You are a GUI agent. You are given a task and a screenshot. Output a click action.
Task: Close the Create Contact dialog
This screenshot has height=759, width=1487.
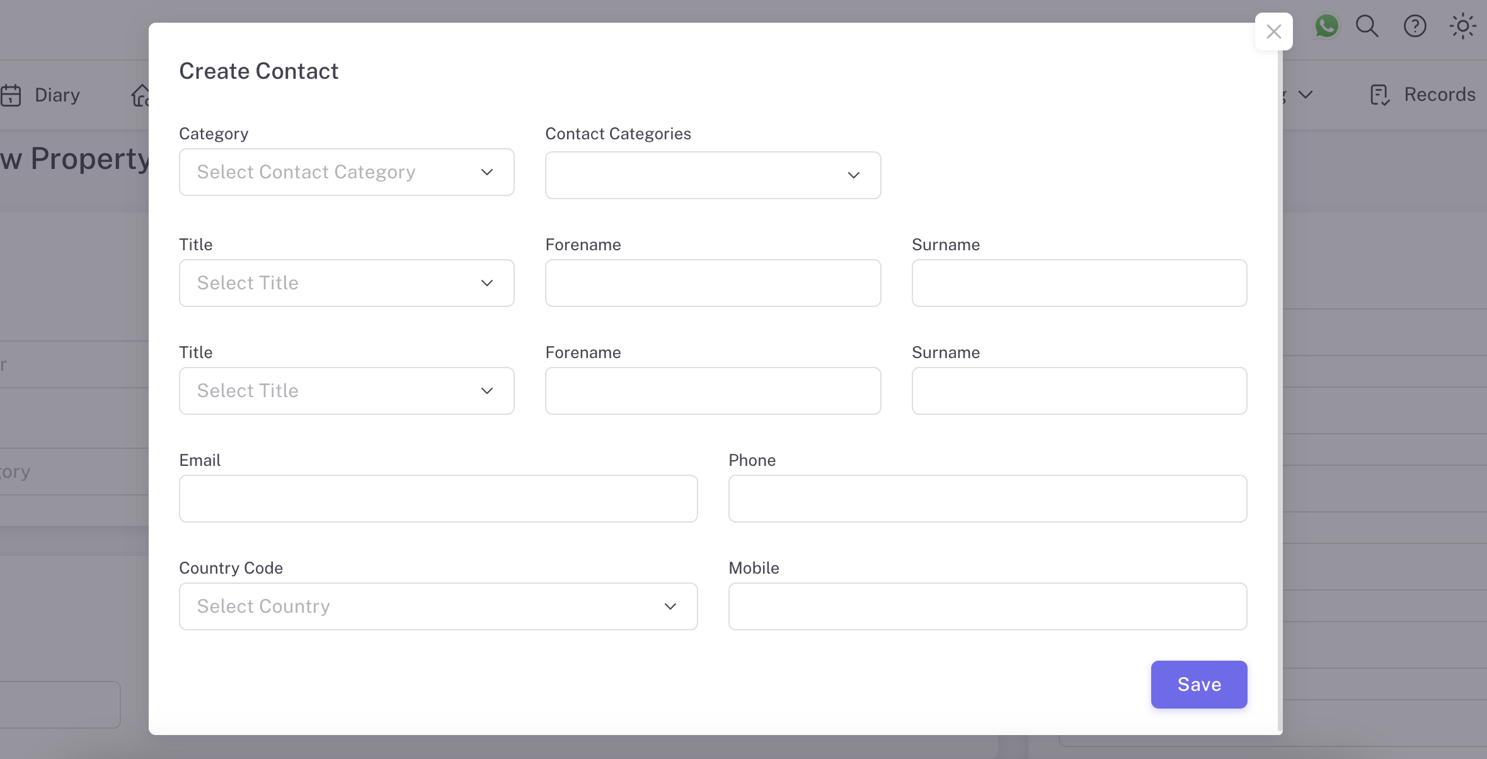click(x=1273, y=32)
